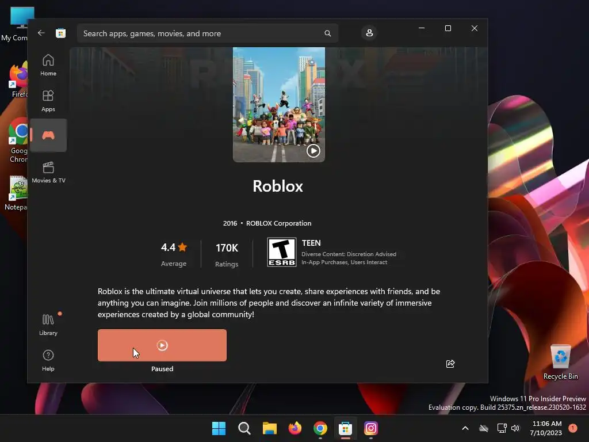
Task: Click the Microsoft Store logo icon
Action: pos(60,33)
